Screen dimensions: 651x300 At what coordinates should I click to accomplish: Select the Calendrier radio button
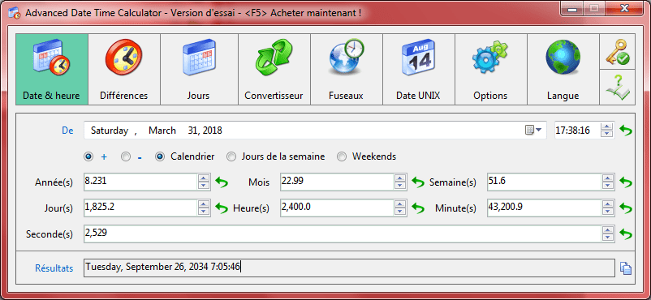pyautogui.click(x=160, y=156)
